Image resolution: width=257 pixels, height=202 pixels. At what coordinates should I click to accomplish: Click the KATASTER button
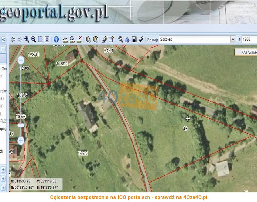coord(246,52)
